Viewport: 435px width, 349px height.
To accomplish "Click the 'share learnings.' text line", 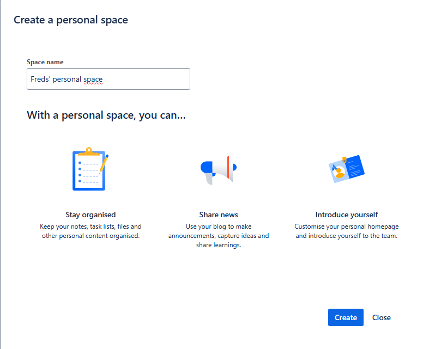I will 219,245.
